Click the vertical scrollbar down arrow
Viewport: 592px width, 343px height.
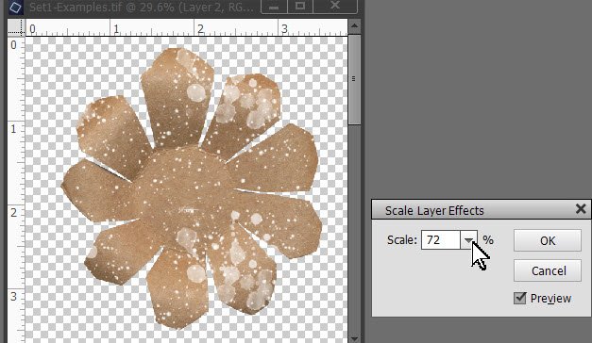click(x=354, y=339)
